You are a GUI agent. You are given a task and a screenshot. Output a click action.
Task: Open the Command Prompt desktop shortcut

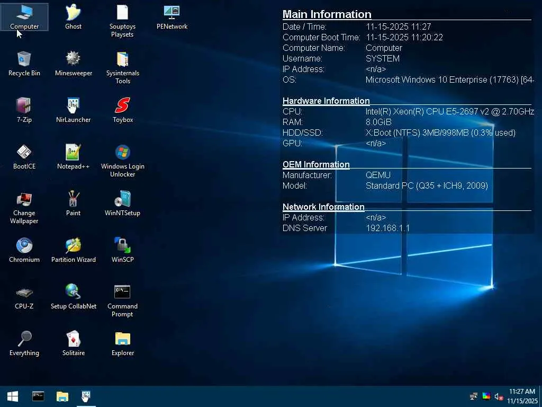click(x=122, y=301)
